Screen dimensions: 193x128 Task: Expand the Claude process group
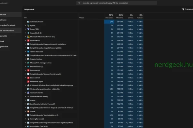point(25,111)
